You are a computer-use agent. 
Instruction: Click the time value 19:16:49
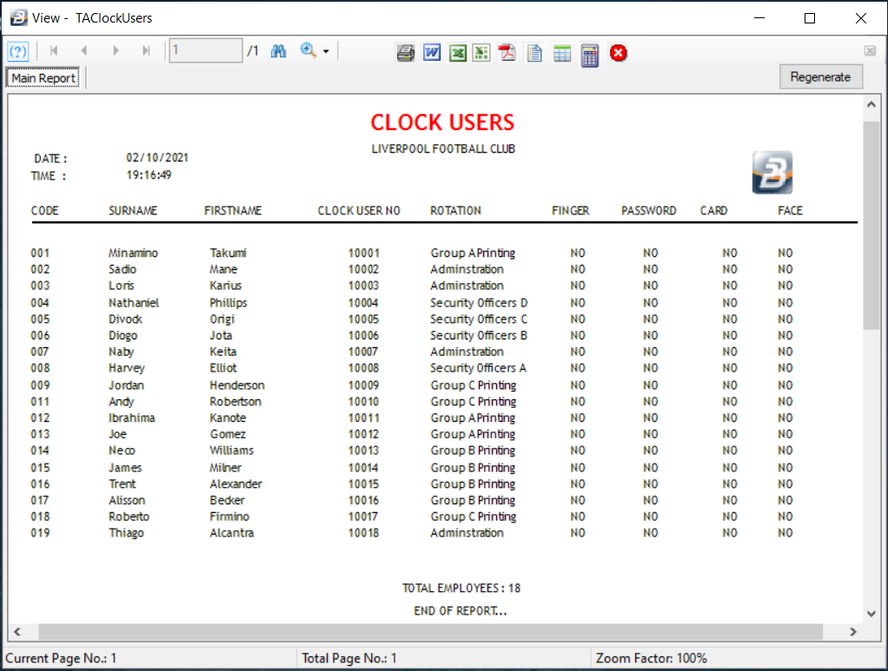149,175
